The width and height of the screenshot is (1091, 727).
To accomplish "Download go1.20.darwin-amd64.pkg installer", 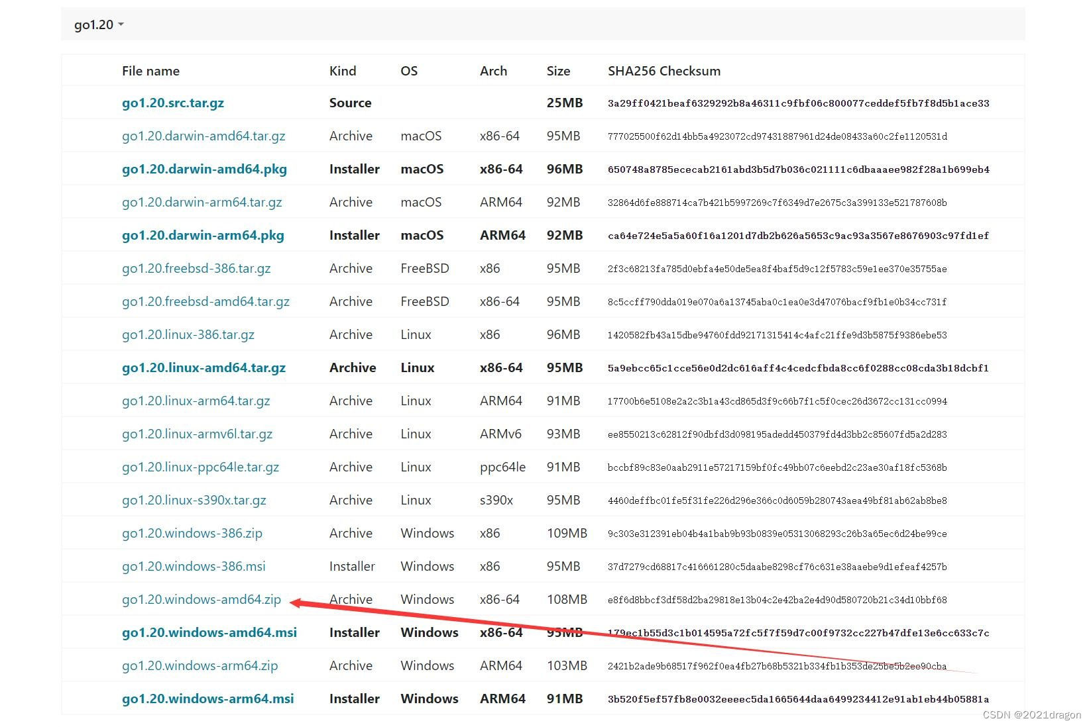I will (204, 169).
